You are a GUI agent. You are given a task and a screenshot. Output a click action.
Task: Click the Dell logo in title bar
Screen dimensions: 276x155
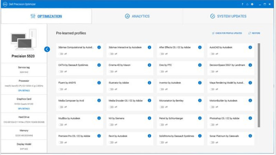(x=5, y=4)
